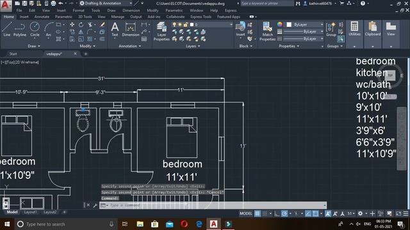Expand the Block panel

pyautogui.click(x=246, y=46)
